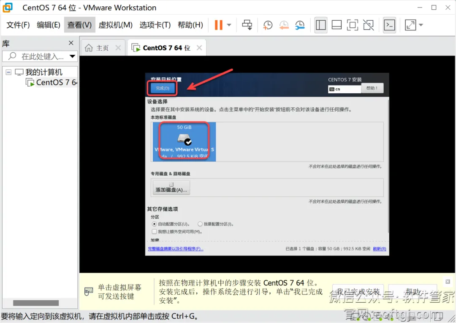456x323 pixels.
Task: Toggle the thumbnail bar view icon
Action: click(x=337, y=25)
